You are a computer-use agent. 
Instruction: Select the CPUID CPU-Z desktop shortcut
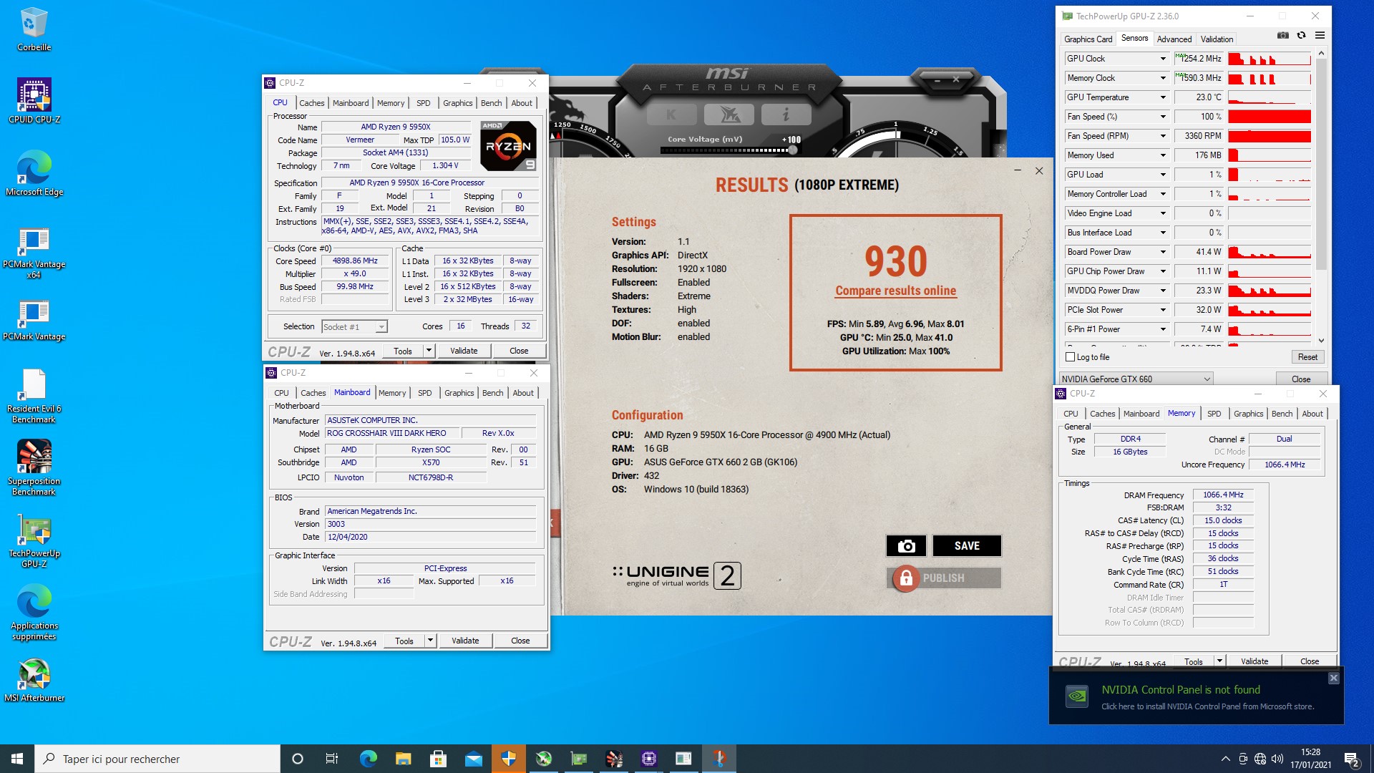(x=34, y=101)
